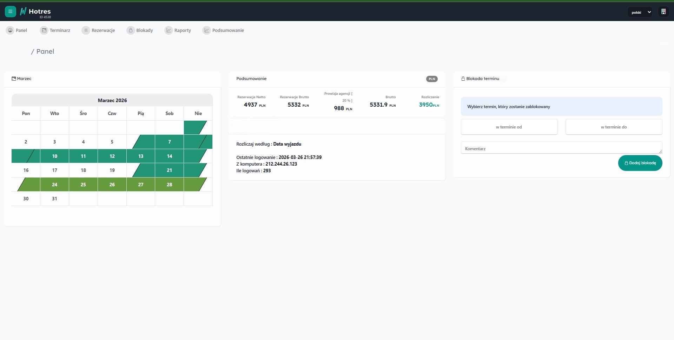This screenshot has width=674, height=340.
Task: Click the green hamburger menu button
Action: click(x=10, y=12)
